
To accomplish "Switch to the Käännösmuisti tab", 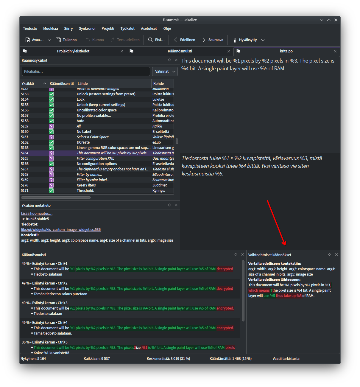I will [x=180, y=51].
